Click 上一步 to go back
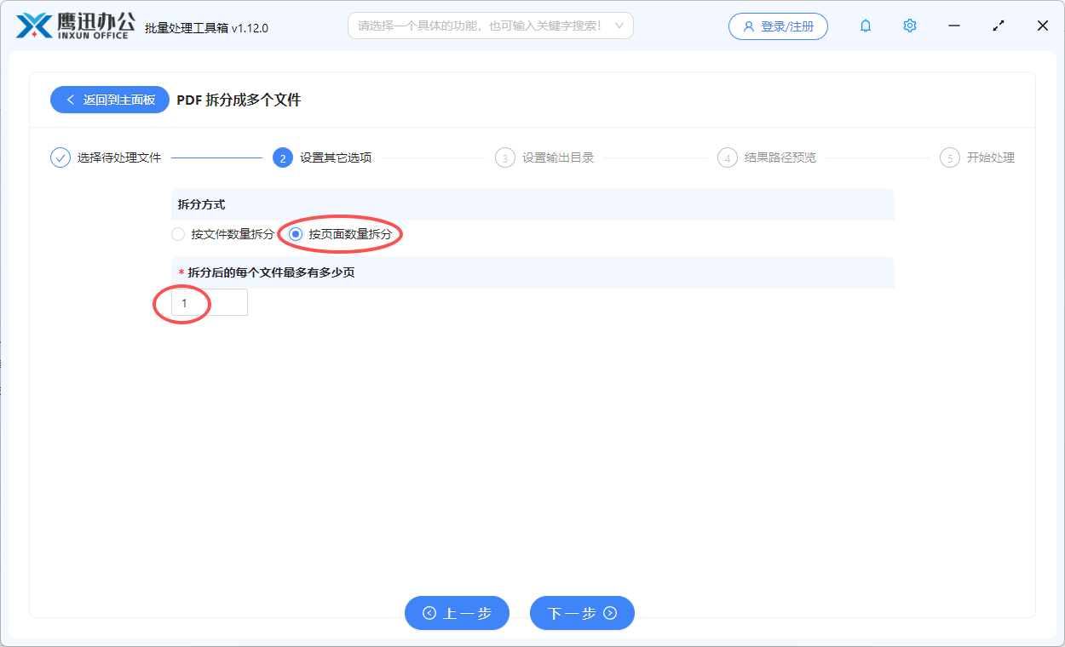The height and width of the screenshot is (647, 1065). [x=457, y=613]
